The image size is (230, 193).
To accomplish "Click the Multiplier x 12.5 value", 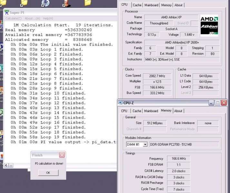I will [157, 82].
